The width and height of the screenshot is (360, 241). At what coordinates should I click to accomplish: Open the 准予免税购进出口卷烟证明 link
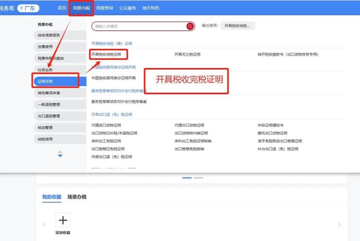point(280,141)
